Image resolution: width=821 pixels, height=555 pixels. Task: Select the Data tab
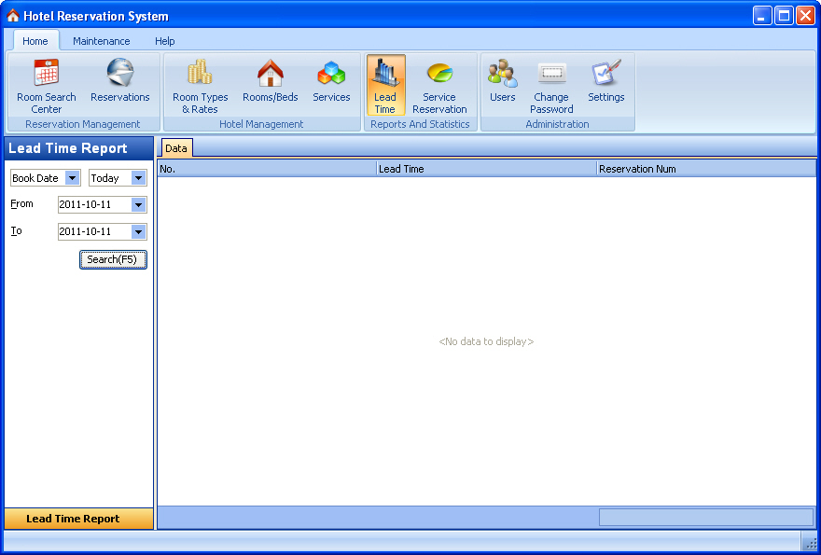pyautogui.click(x=176, y=148)
